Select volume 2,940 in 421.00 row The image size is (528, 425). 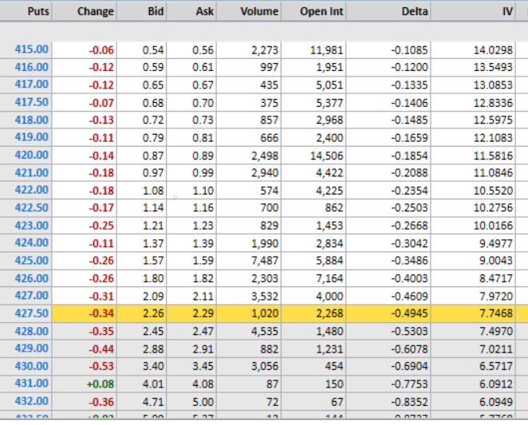(x=265, y=173)
